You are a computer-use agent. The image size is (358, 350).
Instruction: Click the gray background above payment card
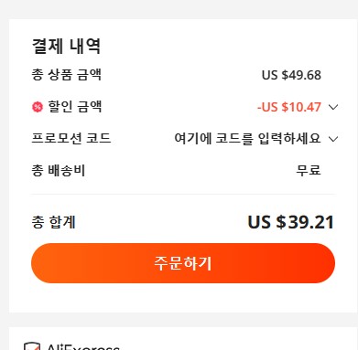pyautogui.click(x=179, y=9)
